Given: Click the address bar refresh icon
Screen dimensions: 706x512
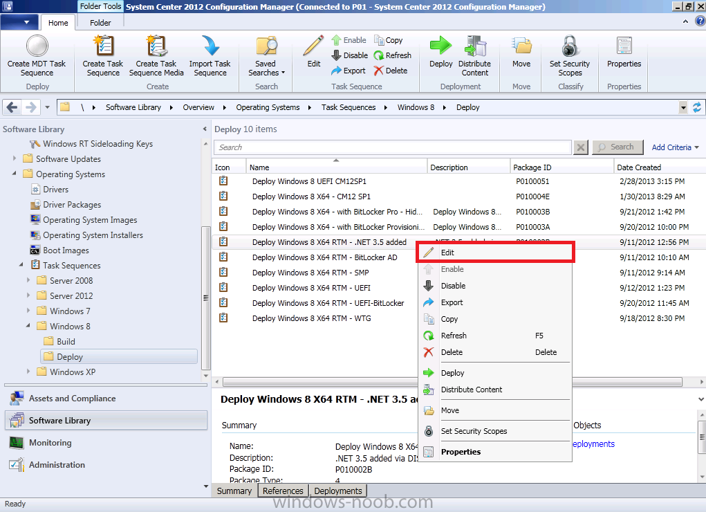Looking at the screenshot, I should point(696,107).
